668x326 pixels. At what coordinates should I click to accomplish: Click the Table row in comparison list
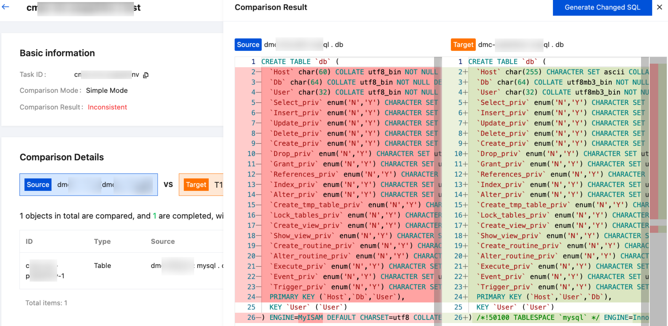click(x=103, y=266)
